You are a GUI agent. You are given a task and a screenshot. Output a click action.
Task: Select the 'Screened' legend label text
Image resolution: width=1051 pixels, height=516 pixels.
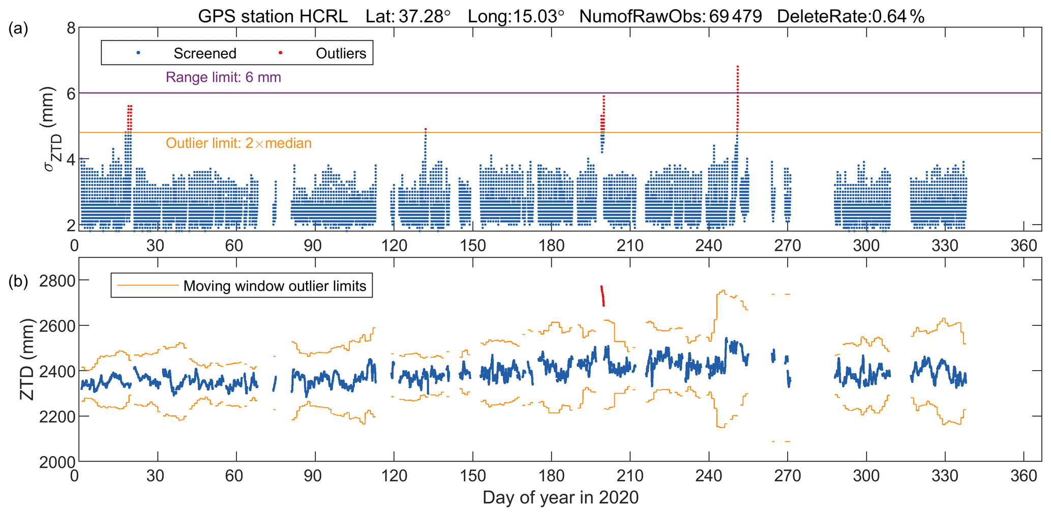[205, 53]
